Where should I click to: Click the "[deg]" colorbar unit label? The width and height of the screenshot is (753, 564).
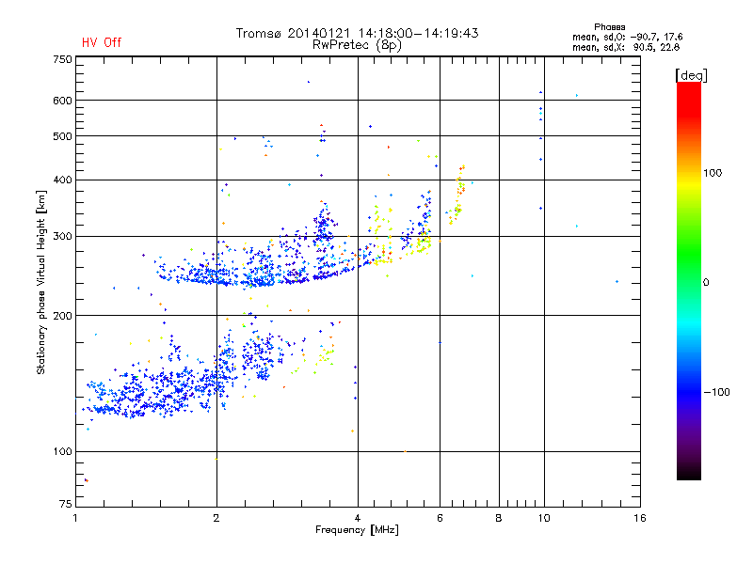point(691,76)
